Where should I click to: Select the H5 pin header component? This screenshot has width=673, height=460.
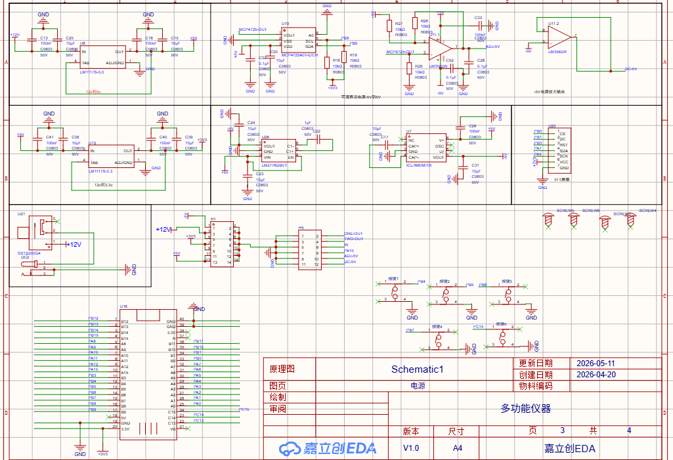click(310, 250)
